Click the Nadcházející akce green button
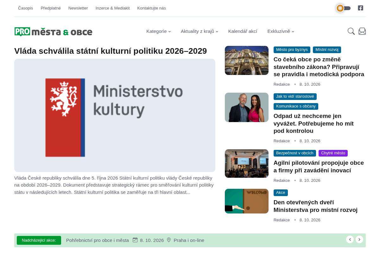This screenshot has height=253, width=380. pyautogui.click(x=39, y=240)
